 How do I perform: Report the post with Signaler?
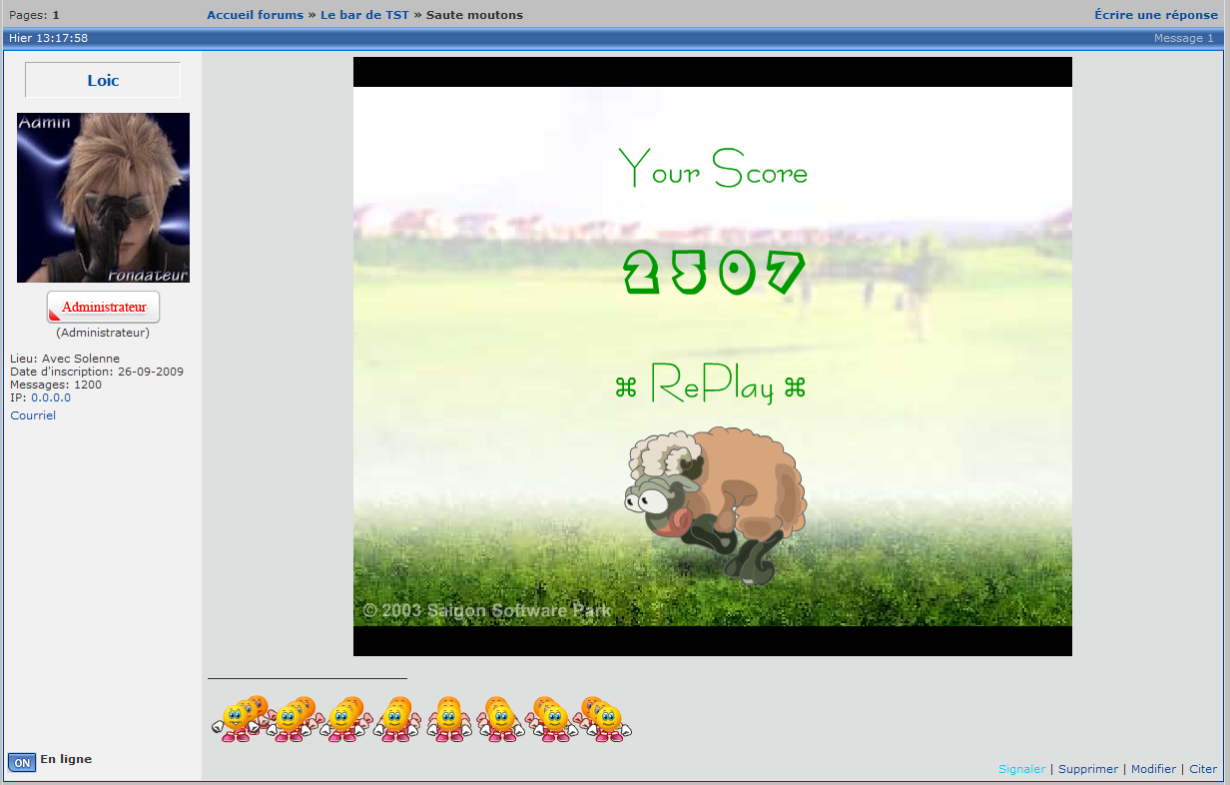pyautogui.click(x=1022, y=769)
